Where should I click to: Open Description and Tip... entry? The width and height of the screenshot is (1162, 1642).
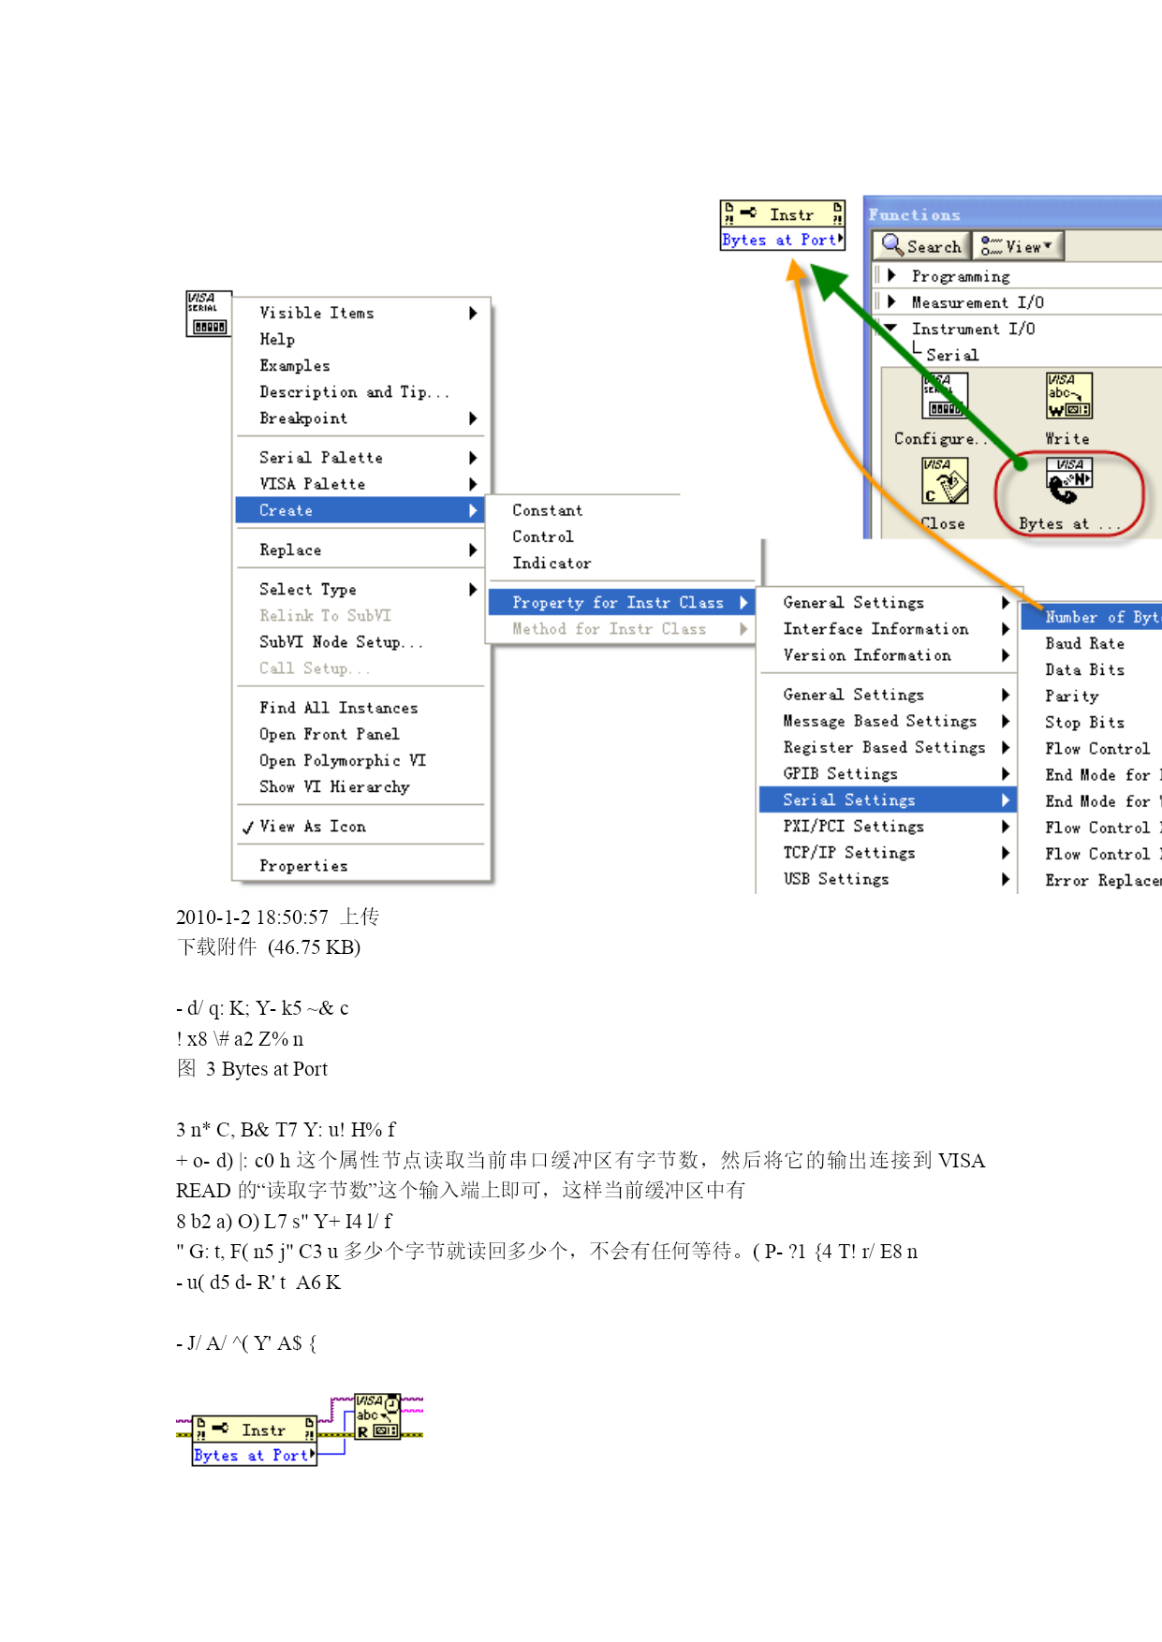(x=360, y=391)
